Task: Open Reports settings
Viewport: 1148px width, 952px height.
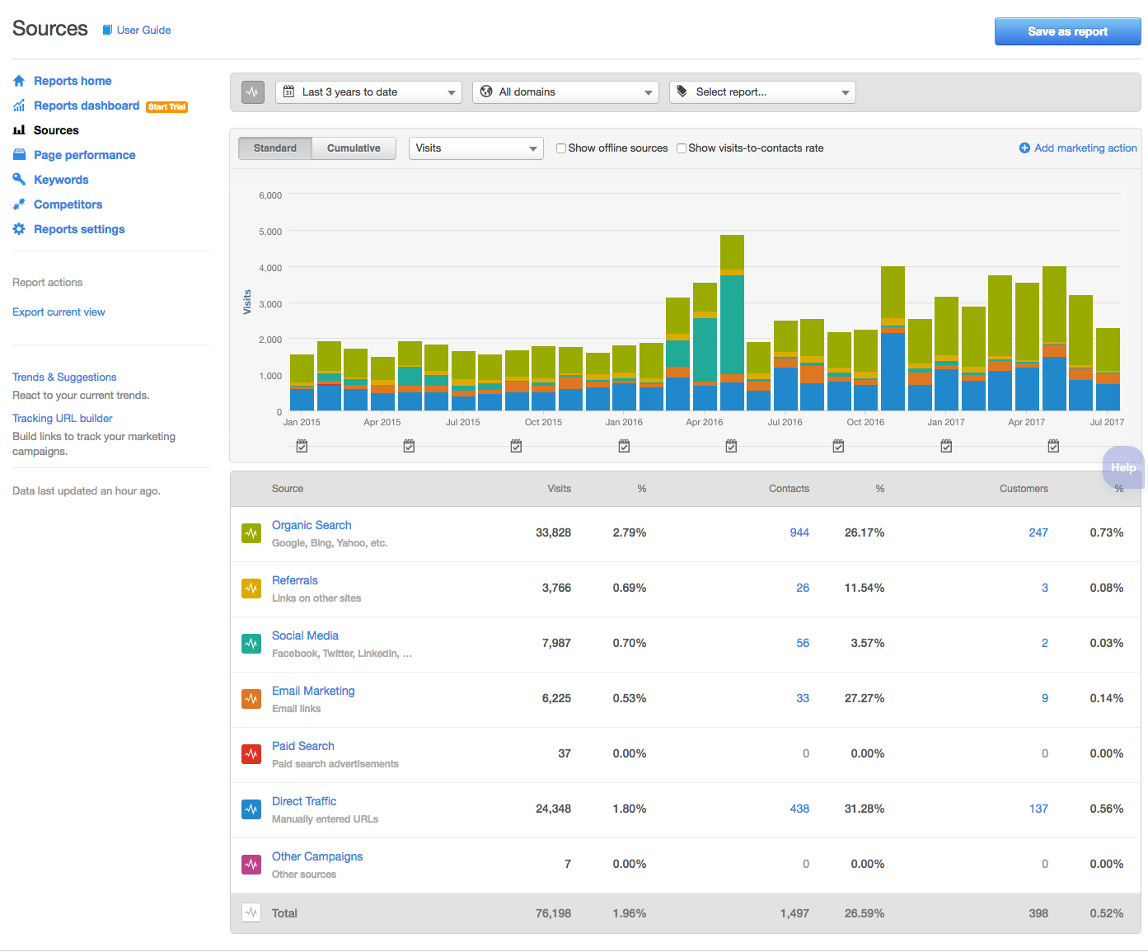Action: [x=79, y=229]
